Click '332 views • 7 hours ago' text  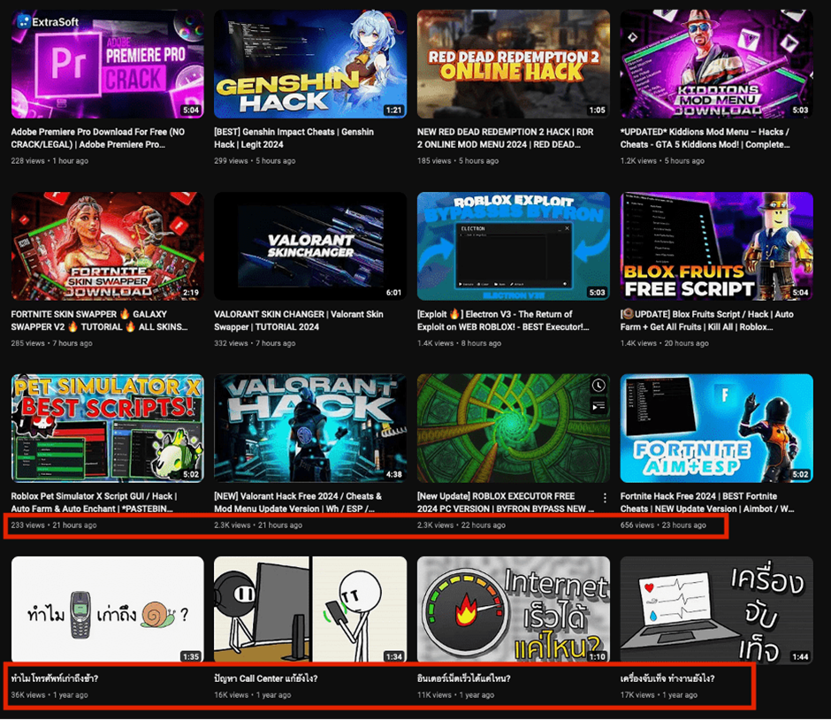(255, 343)
